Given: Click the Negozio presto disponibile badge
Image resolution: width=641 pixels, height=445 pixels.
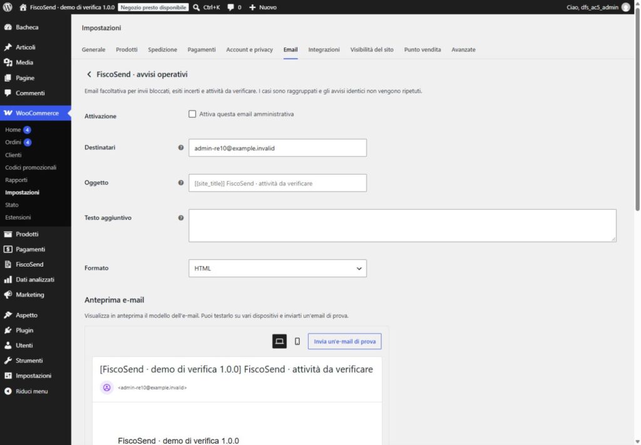Looking at the screenshot, I should pyautogui.click(x=153, y=8).
